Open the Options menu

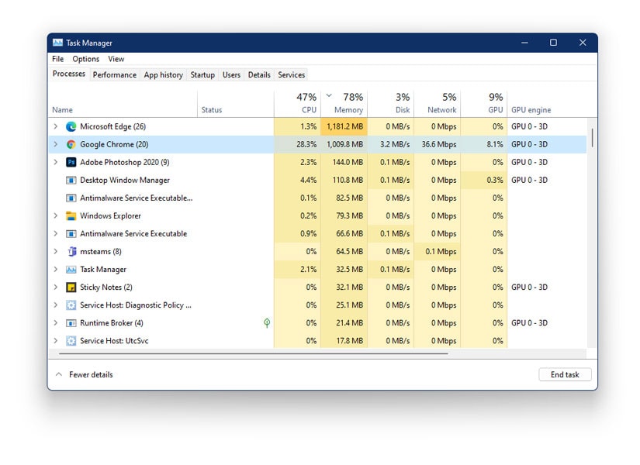tap(85, 58)
